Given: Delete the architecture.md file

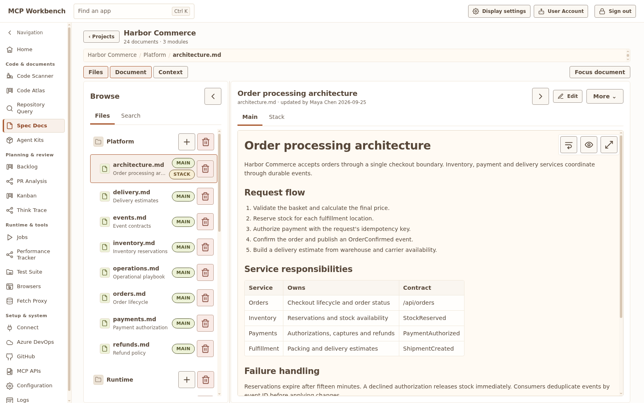Looking at the screenshot, I should pos(205,168).
